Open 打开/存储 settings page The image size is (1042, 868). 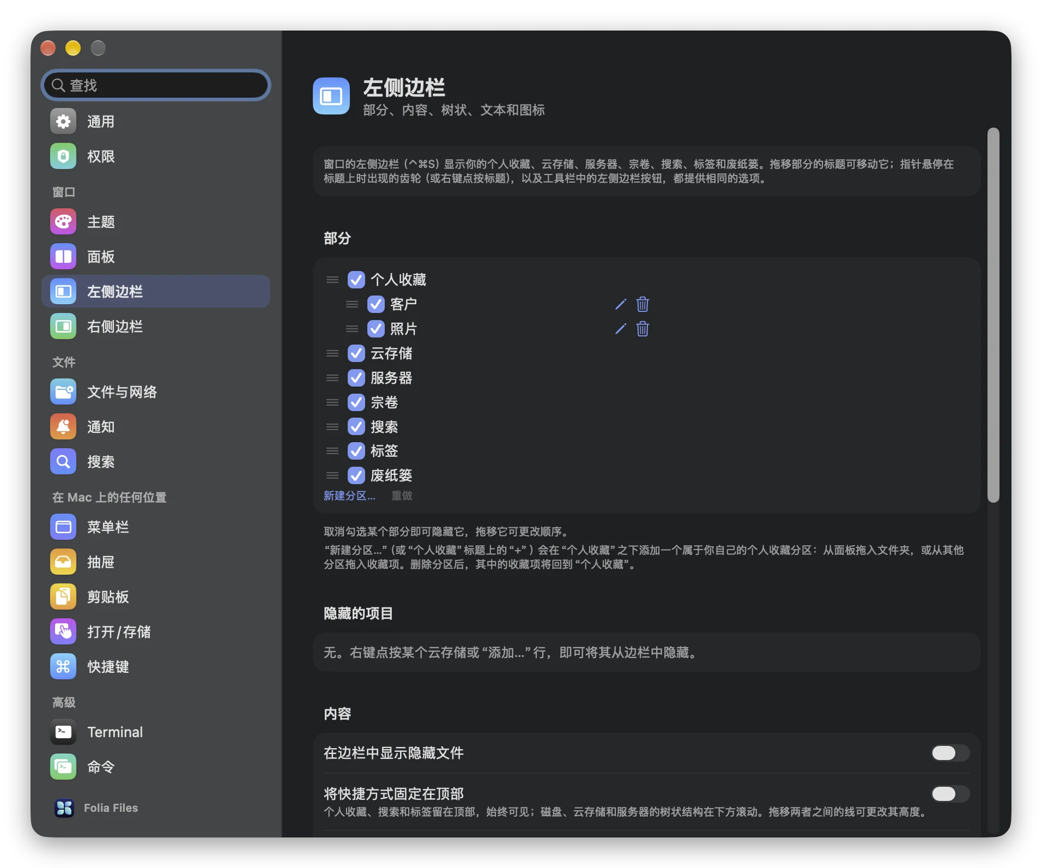tap(156, 632)
